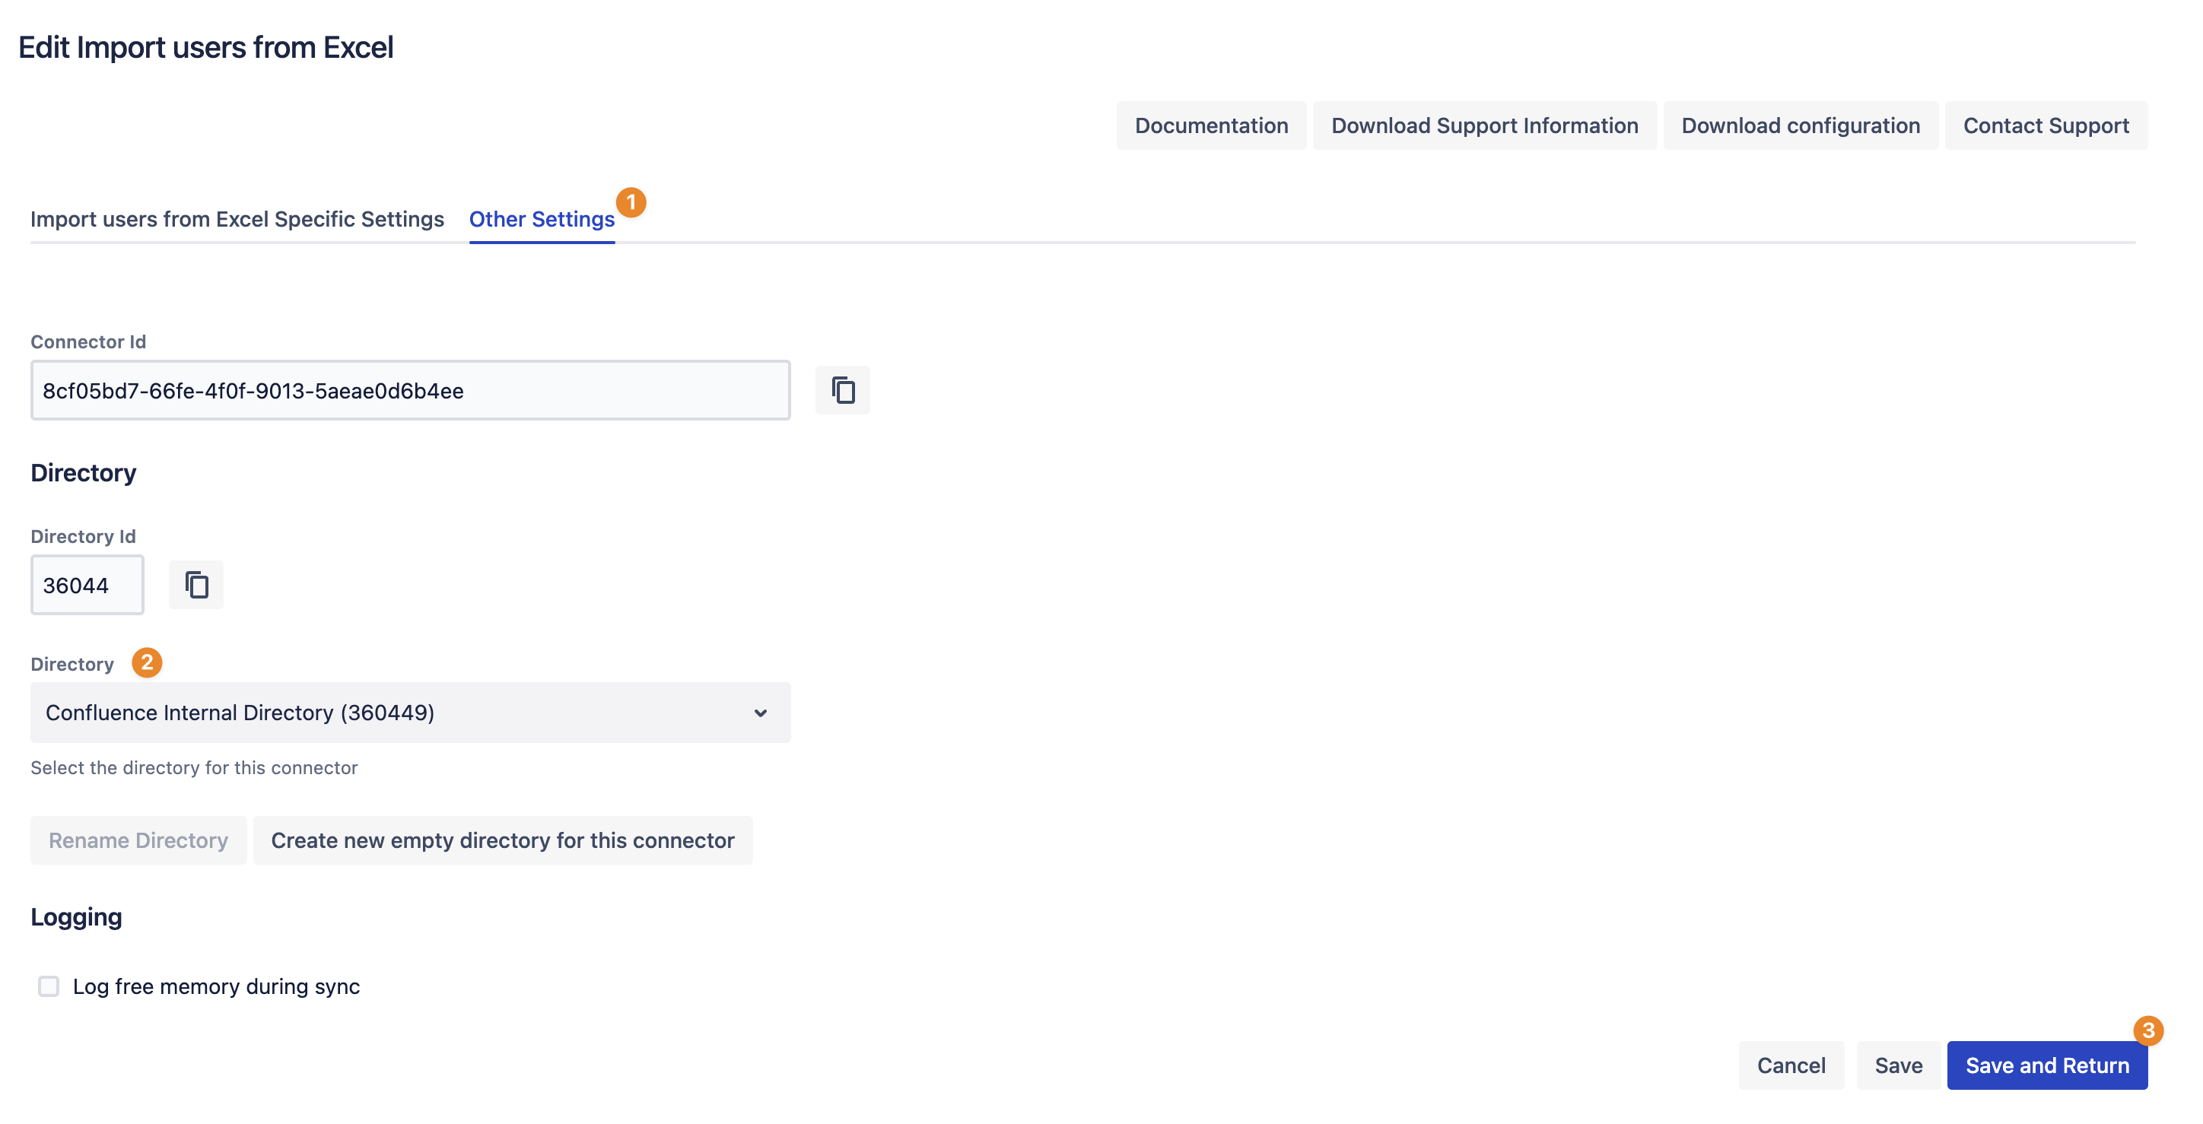2203x1124 pixels.
Task: Click the orange step 3 badge
Action: click(2147, 1030)
